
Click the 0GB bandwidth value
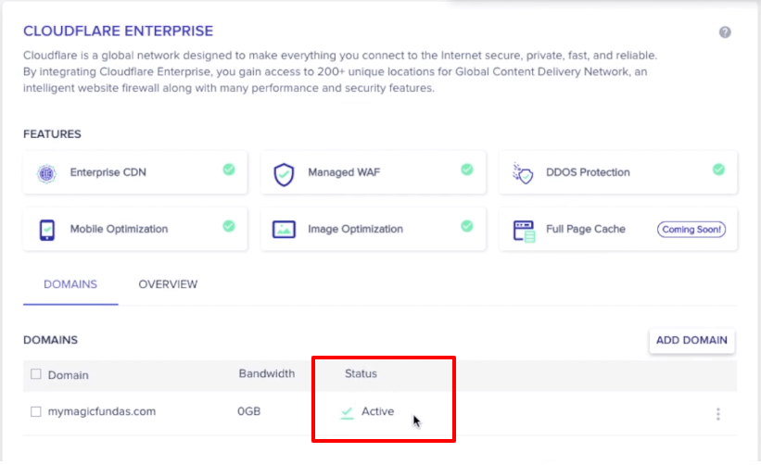249,411
